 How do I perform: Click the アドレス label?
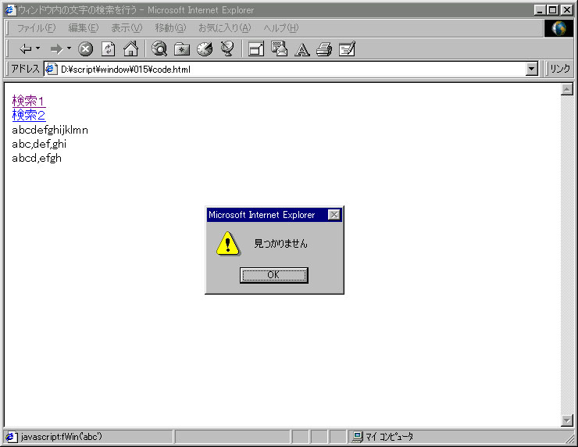tap(25, 69)
